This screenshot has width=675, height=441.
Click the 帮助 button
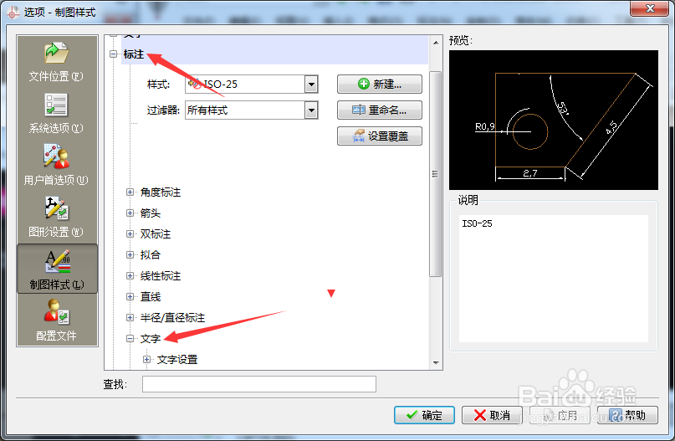627,415
